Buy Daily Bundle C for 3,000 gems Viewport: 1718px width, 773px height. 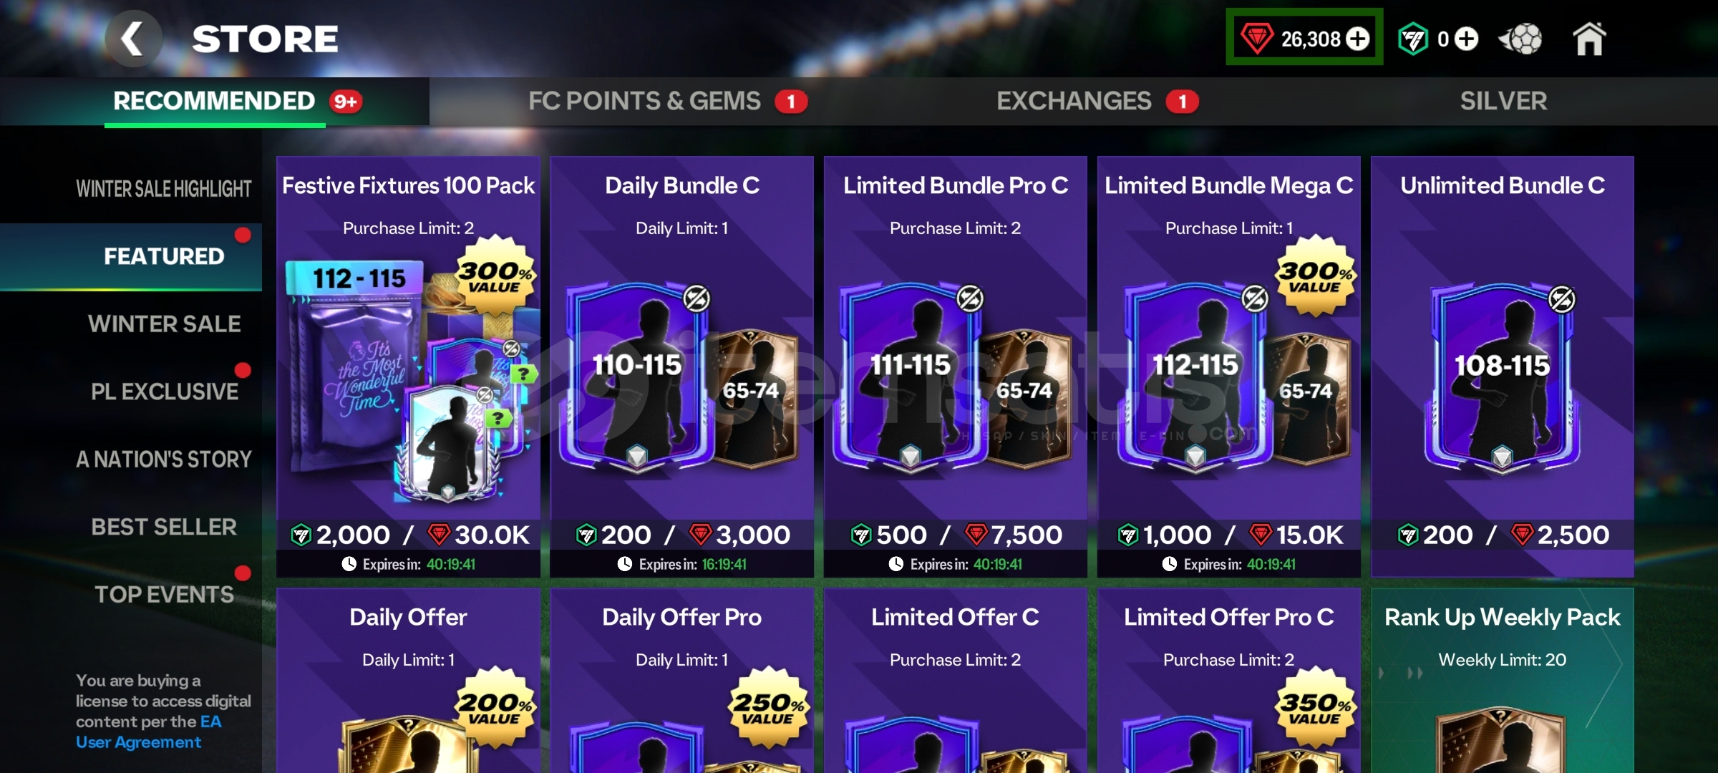coord(739,535)
